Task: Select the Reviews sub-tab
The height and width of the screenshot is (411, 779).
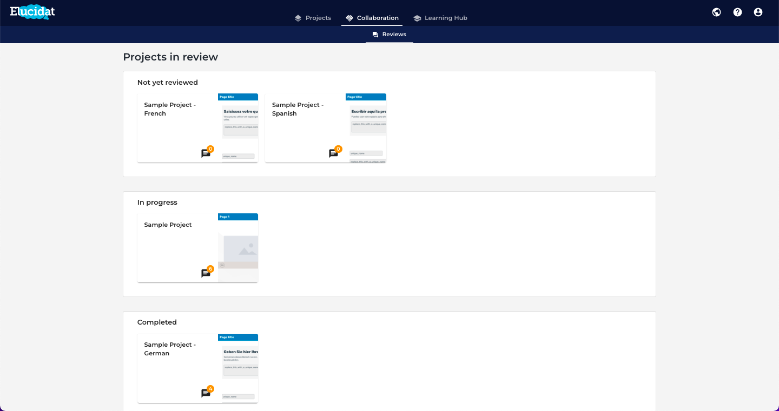Action: point(389,35)
